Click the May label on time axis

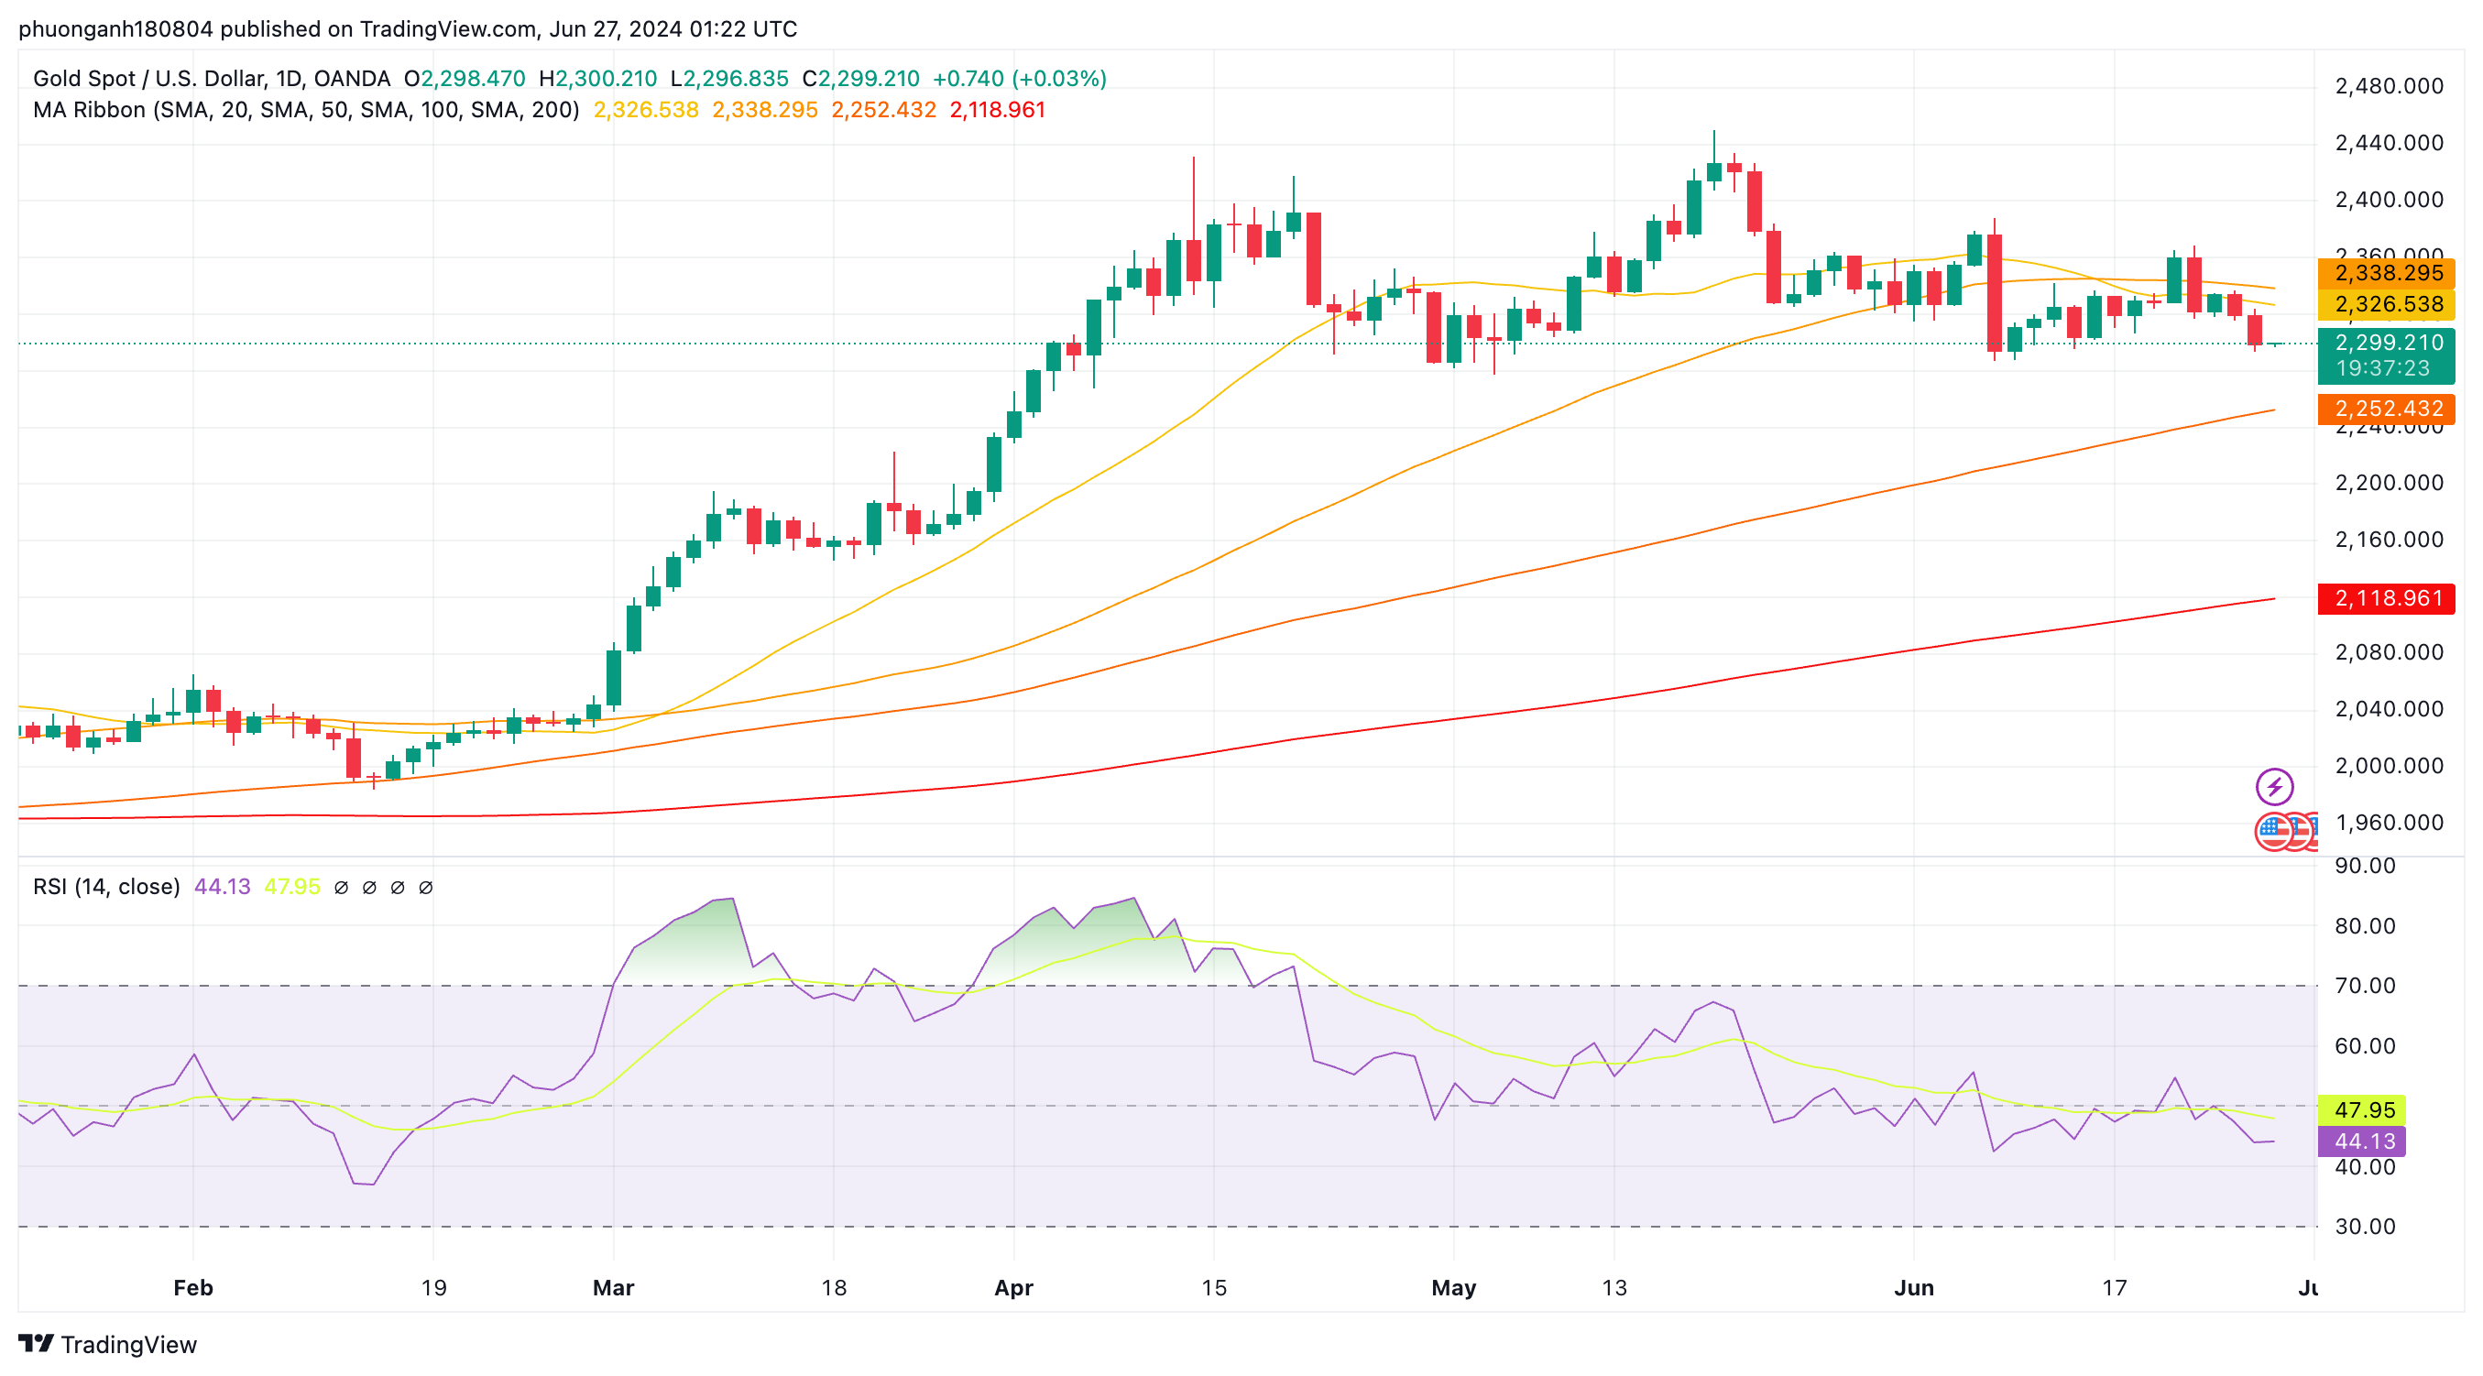click(1453, 1287)
